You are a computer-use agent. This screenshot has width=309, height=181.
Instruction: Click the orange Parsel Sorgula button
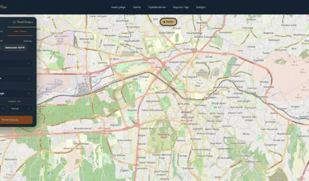pos(16,120)
